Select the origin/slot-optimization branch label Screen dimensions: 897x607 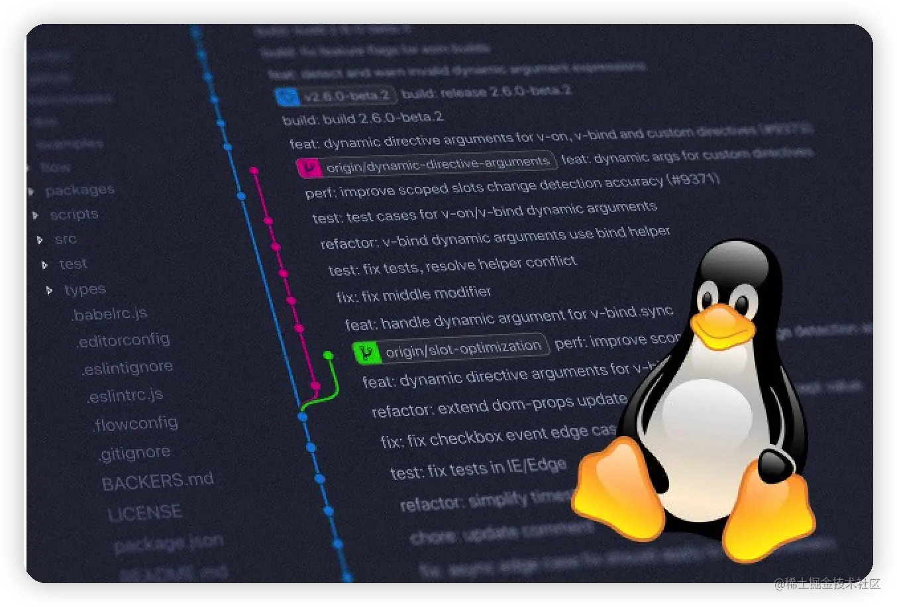pos(464,348)
